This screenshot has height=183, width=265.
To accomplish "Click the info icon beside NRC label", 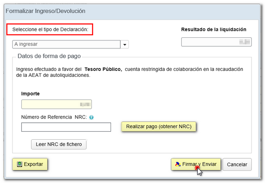I will (x=91, y=118).
